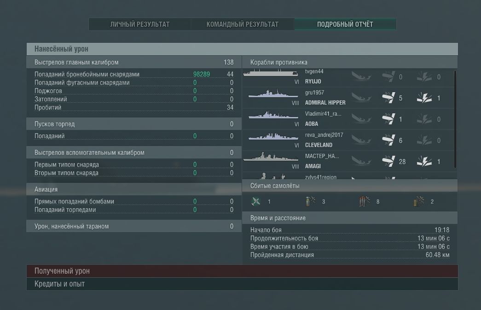Click the critical hits icon for Admiral Hipper

tap(424, 98)
